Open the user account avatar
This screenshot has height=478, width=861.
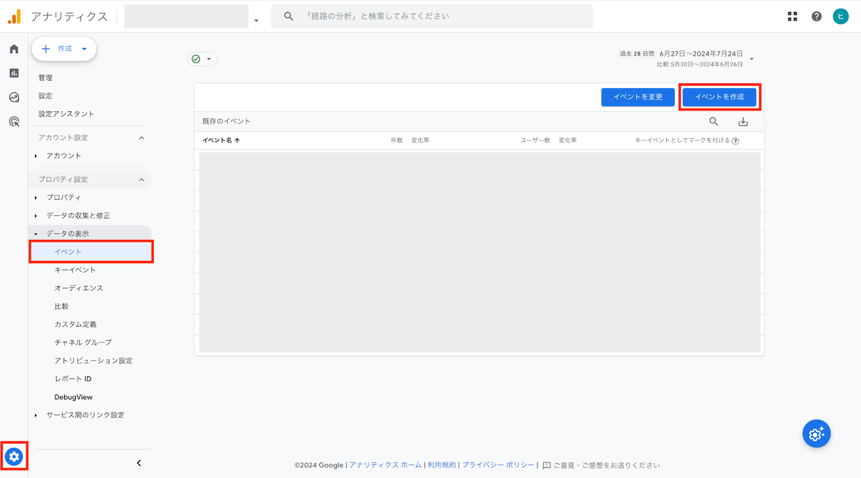[x=841, y=17]
